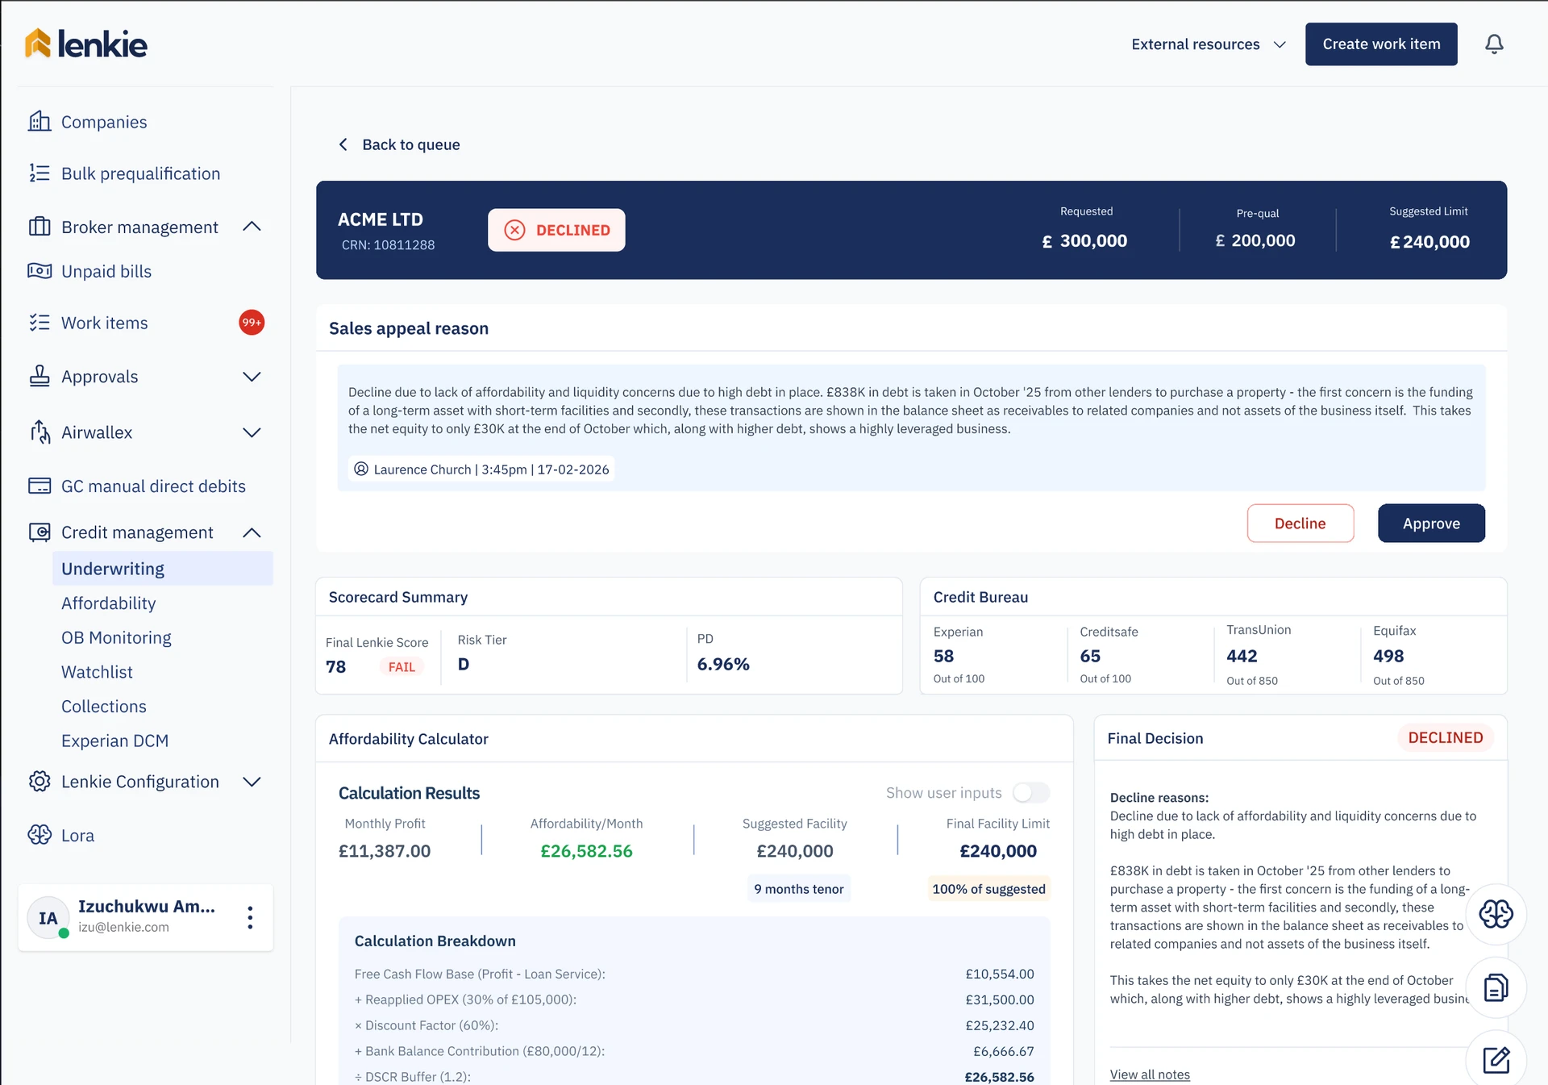Open Watchlist submenu item
The height and width of the screenshot is (1085, 1548).
point(97,672)
